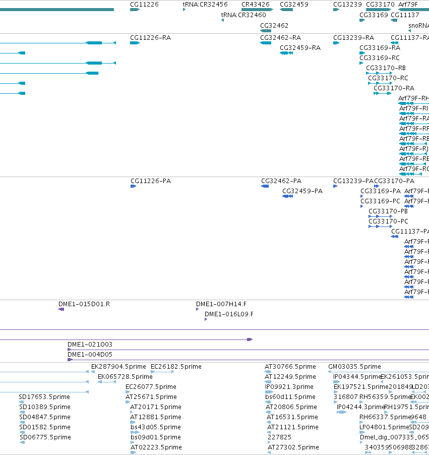Viewport: 429px width, 455px height.
Task: Click the CG33170-RC transcript label
Action: coord(388,78)
